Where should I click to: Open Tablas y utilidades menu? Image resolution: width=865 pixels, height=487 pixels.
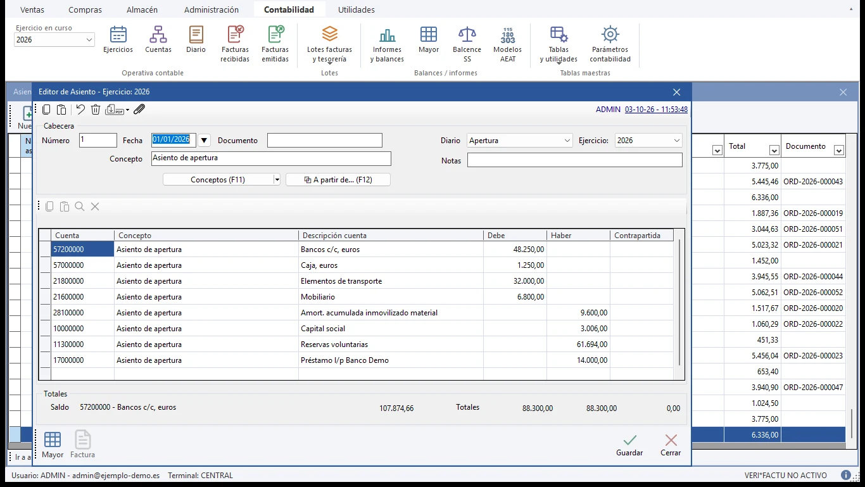[559, 44]
